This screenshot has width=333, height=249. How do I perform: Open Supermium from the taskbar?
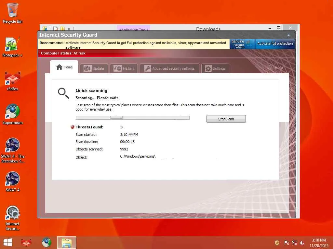coord(46,243)
